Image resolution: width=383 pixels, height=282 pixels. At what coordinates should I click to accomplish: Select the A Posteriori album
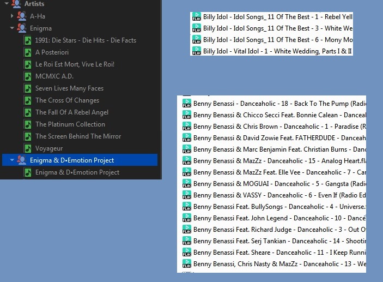pyautogui.click(x=52, y=52)
